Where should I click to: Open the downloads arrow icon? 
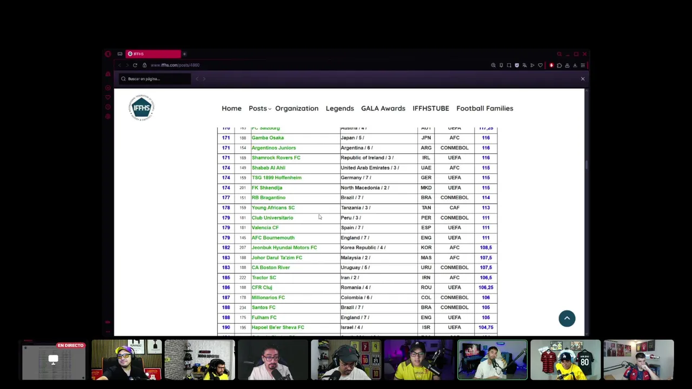pyautogui.click(x=575, y=65)
